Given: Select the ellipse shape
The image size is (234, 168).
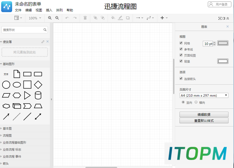Looking at the screenshot, I should [x=17, y=85].
